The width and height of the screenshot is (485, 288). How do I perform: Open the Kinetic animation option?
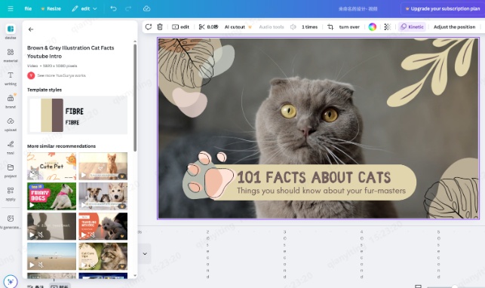pyautogui.click(x=412, y=27)
